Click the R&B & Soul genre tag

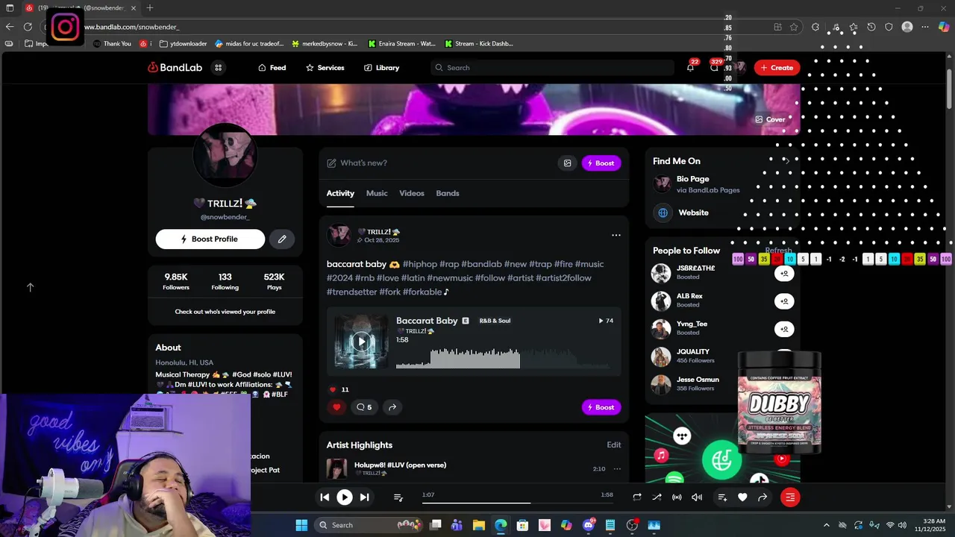coord(495,321)
